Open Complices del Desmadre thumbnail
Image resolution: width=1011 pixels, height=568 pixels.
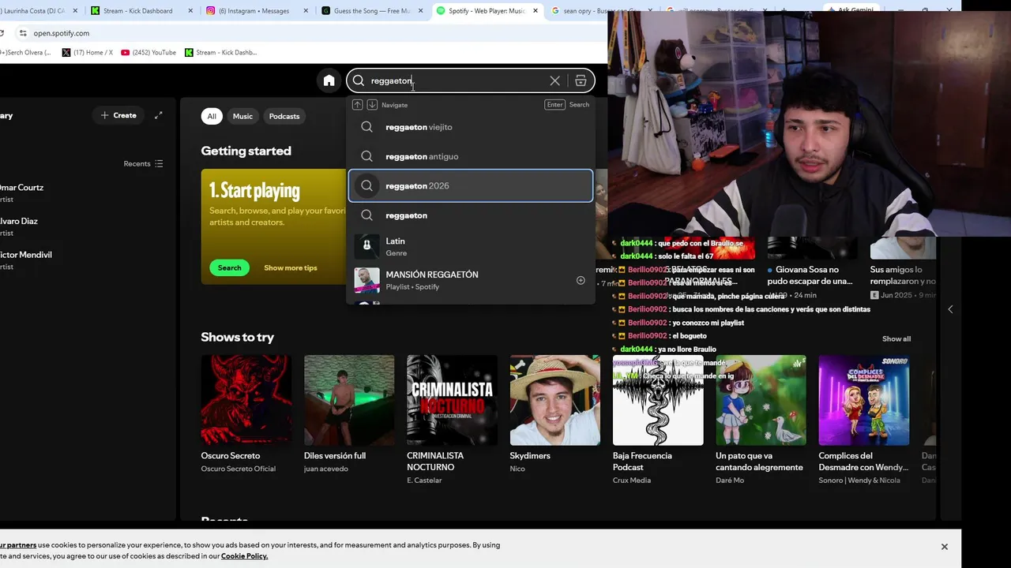pyautogui.click(x=864, y=400)
